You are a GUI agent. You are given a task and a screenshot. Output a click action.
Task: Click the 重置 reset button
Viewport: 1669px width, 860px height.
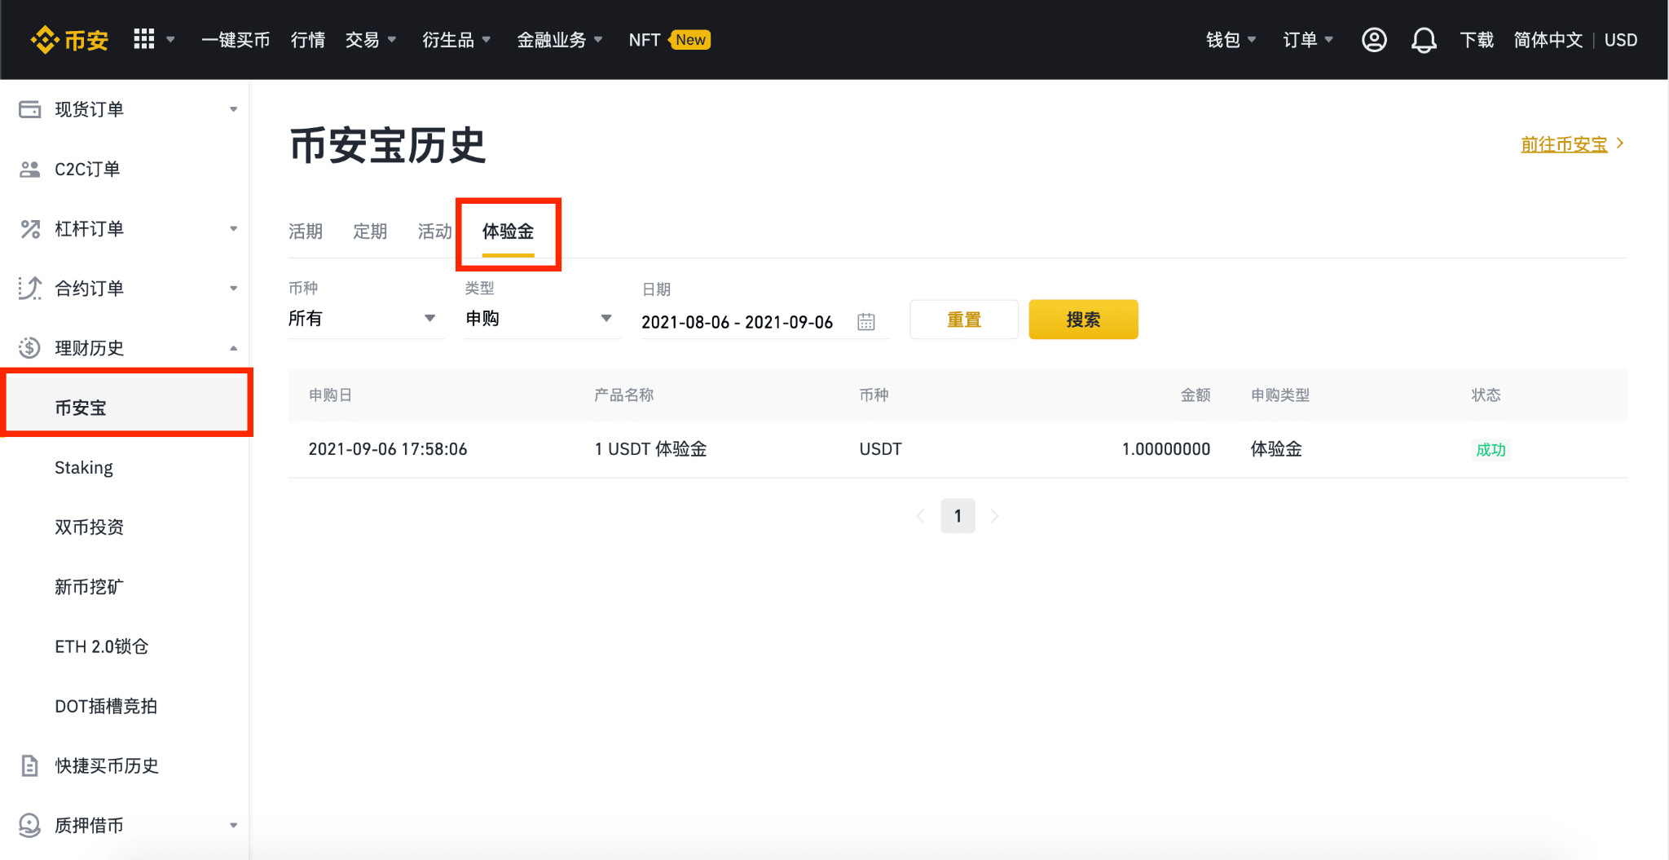pyautogui.click(x=964, y=320)
